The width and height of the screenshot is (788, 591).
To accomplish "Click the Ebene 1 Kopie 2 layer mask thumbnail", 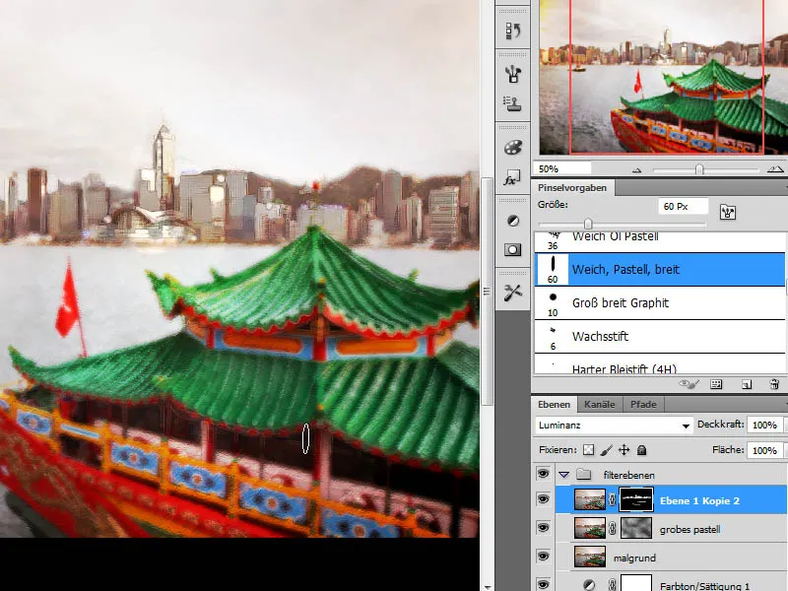I will click(x=636, y=499).
